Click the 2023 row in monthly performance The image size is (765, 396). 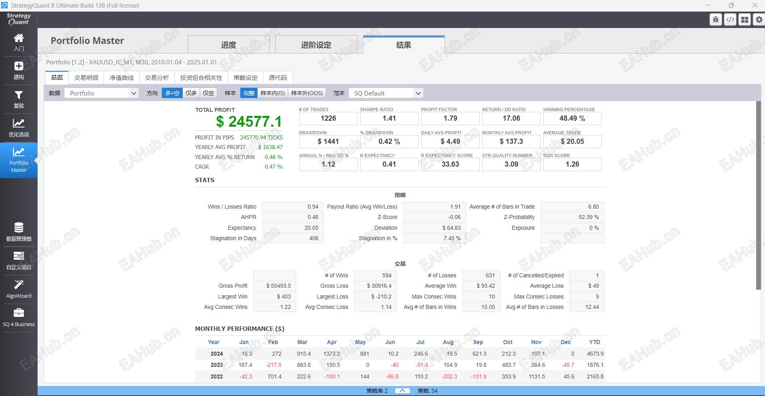tap(400, 365)
